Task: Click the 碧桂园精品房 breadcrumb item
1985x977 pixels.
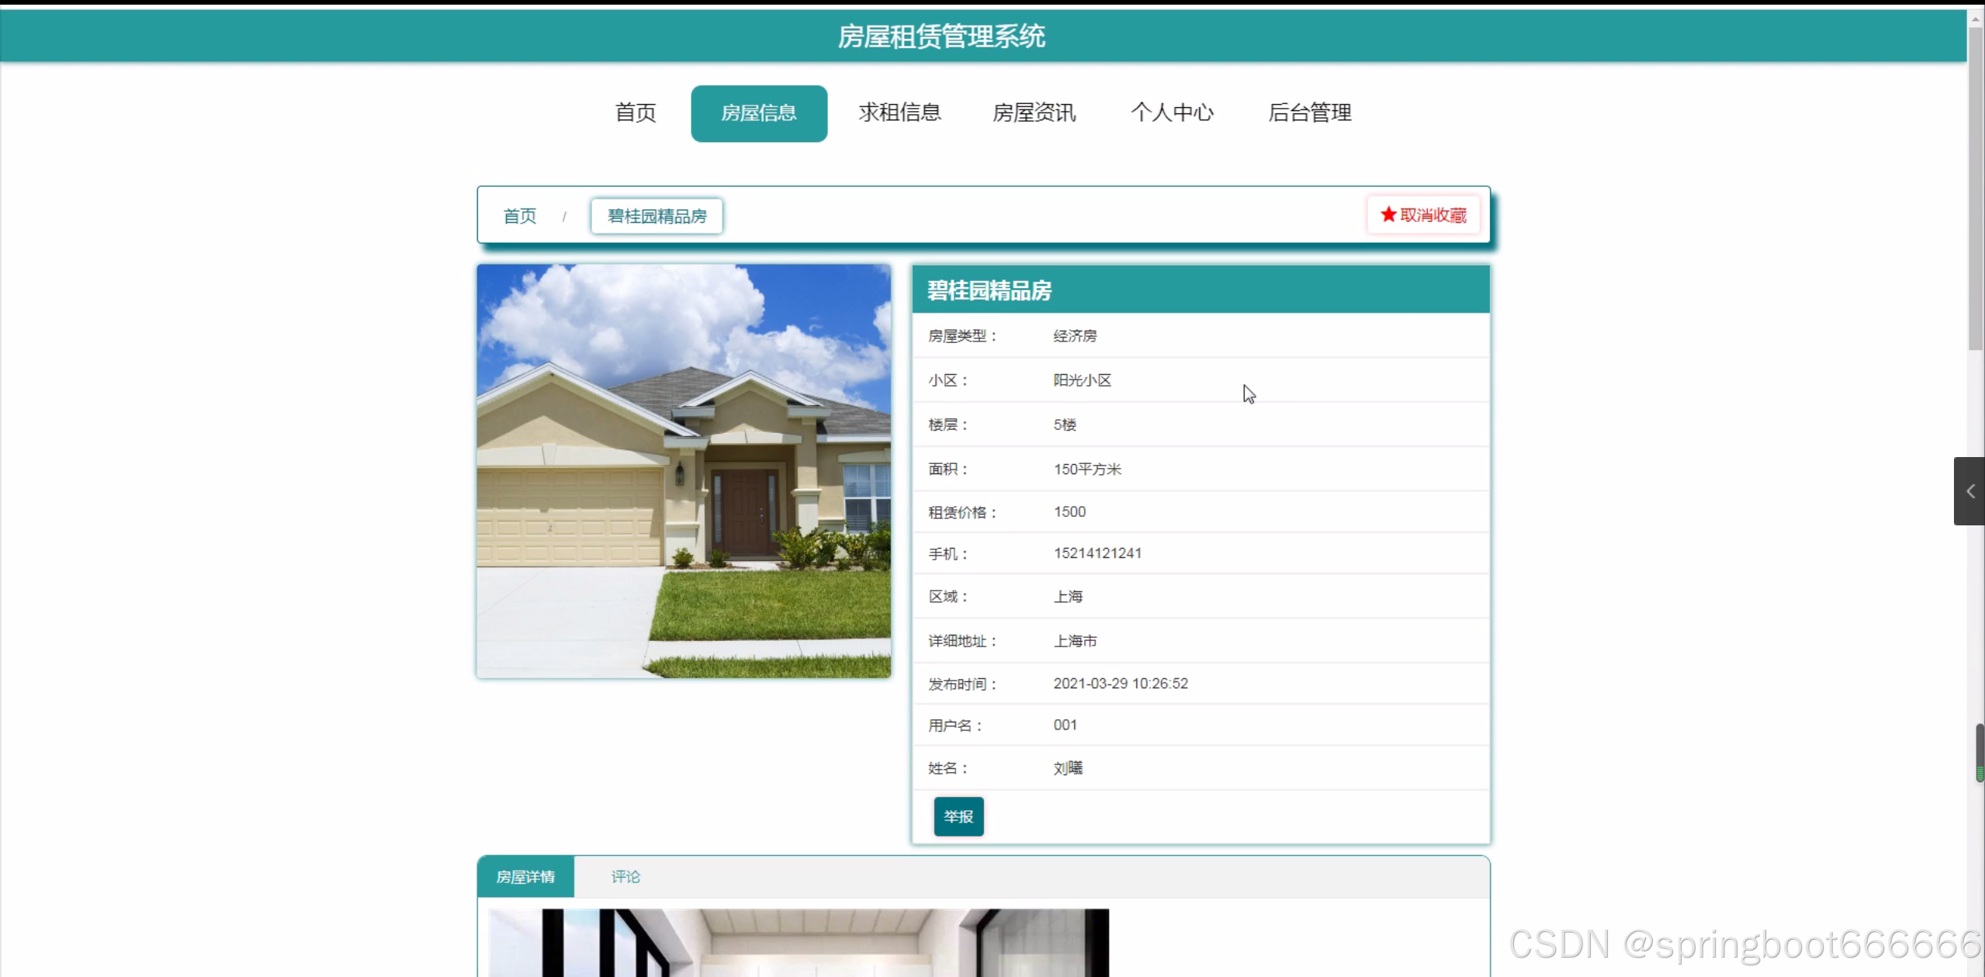Action: [x=656, y=216]
